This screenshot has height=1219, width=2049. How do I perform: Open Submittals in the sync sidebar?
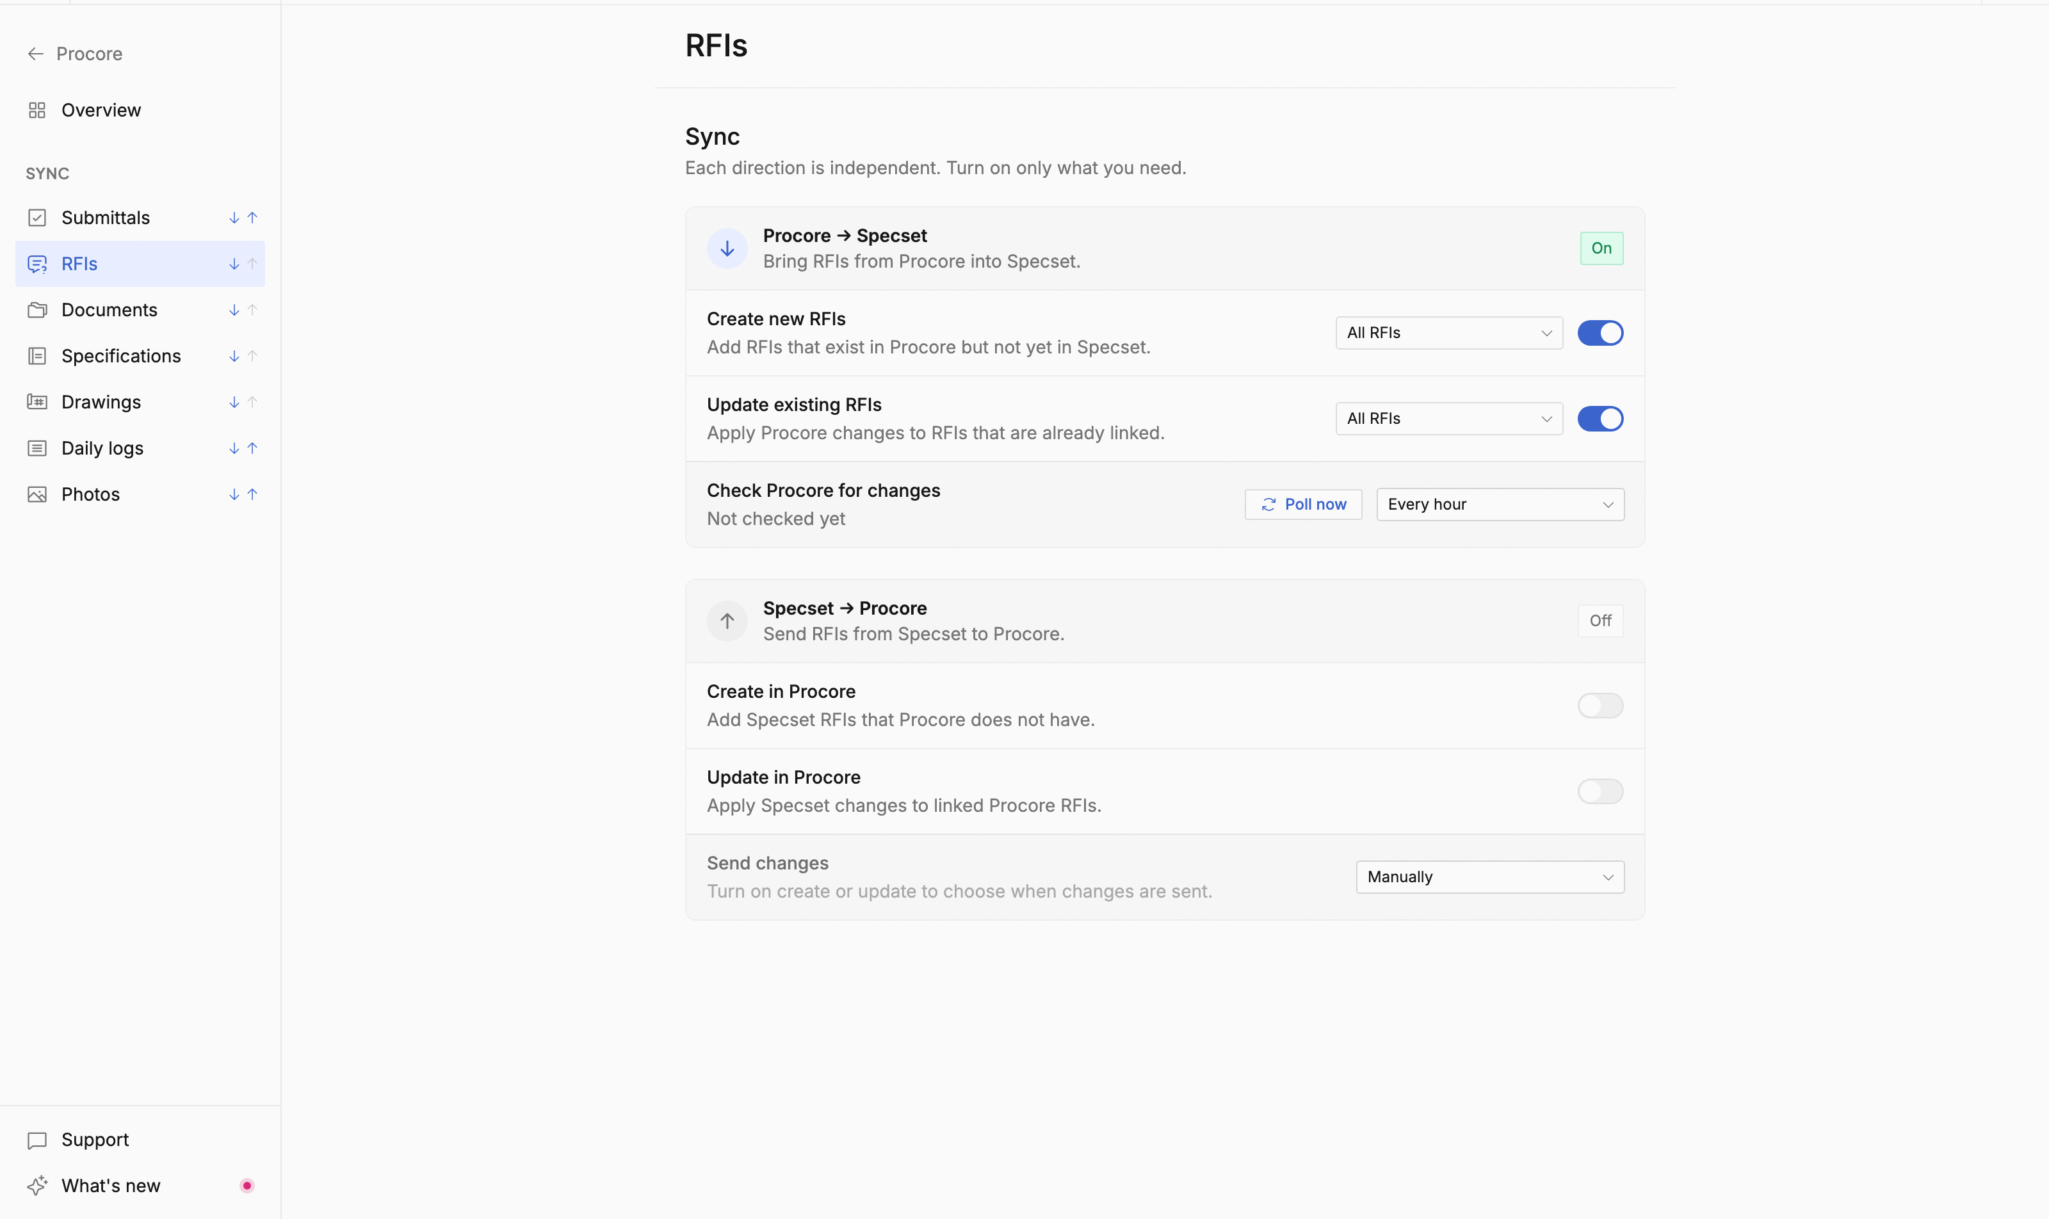[140, 218]
